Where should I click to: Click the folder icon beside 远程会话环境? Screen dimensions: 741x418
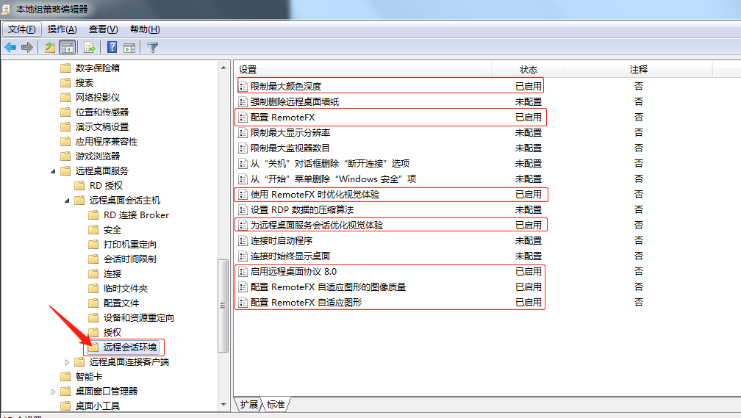pyautogui.click(x=93, y=347)
